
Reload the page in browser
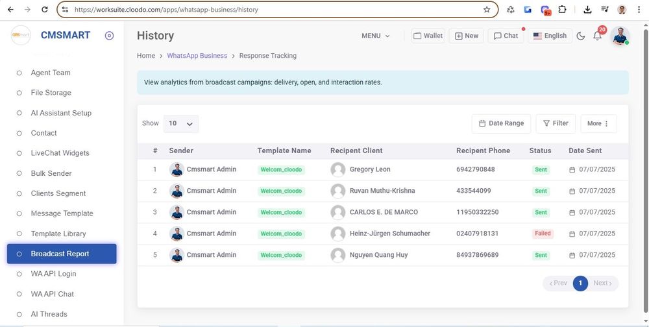coord(44,10)
